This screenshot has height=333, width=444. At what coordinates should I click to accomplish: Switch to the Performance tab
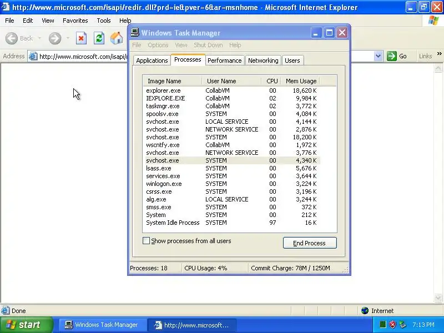pos(225,60)
